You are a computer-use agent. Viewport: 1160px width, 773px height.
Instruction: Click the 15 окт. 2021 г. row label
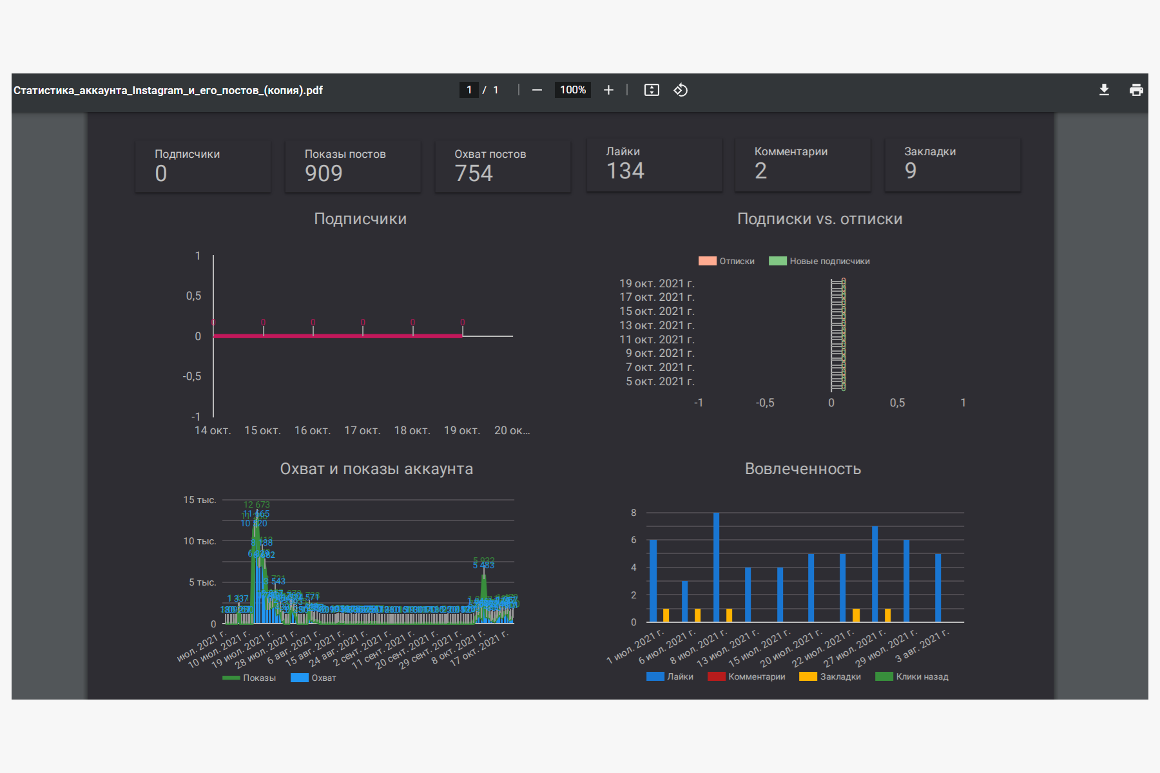(x=657, y=311)
